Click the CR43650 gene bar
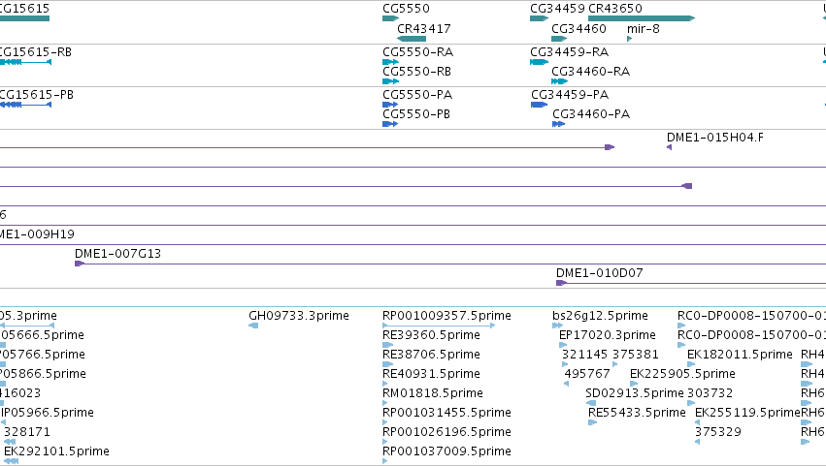Viewport: 826px width, 466px height. coord(642,18)
